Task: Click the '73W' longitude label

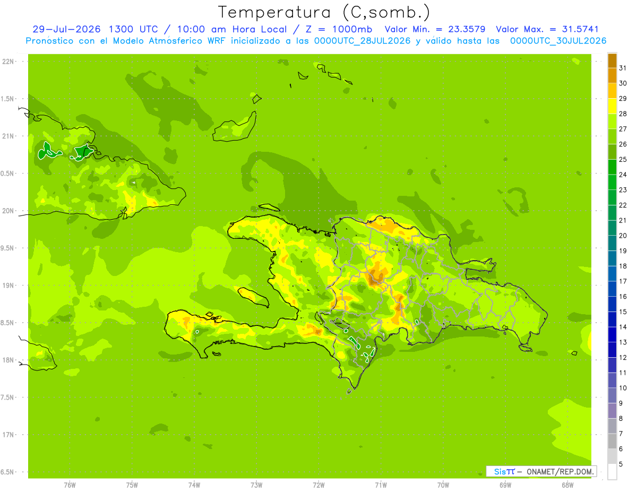Action: coord(256,485)
